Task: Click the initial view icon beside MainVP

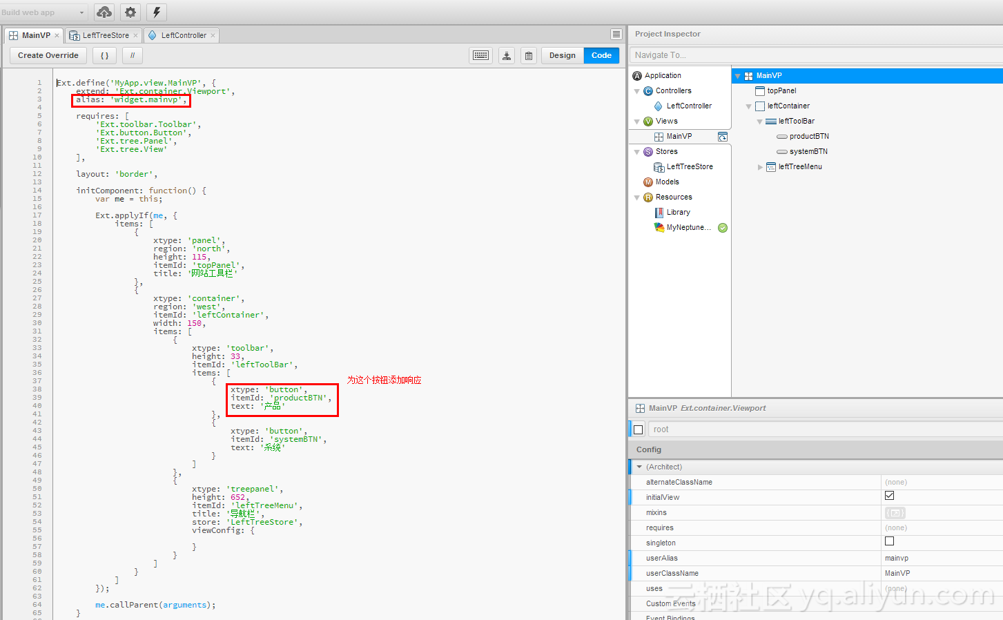Action: click(723, 137)
